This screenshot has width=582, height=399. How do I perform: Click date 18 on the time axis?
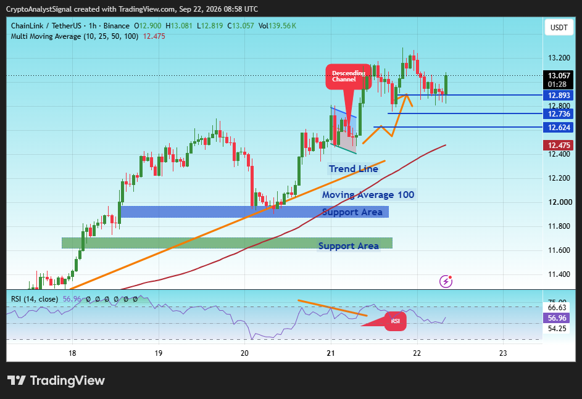72,353
